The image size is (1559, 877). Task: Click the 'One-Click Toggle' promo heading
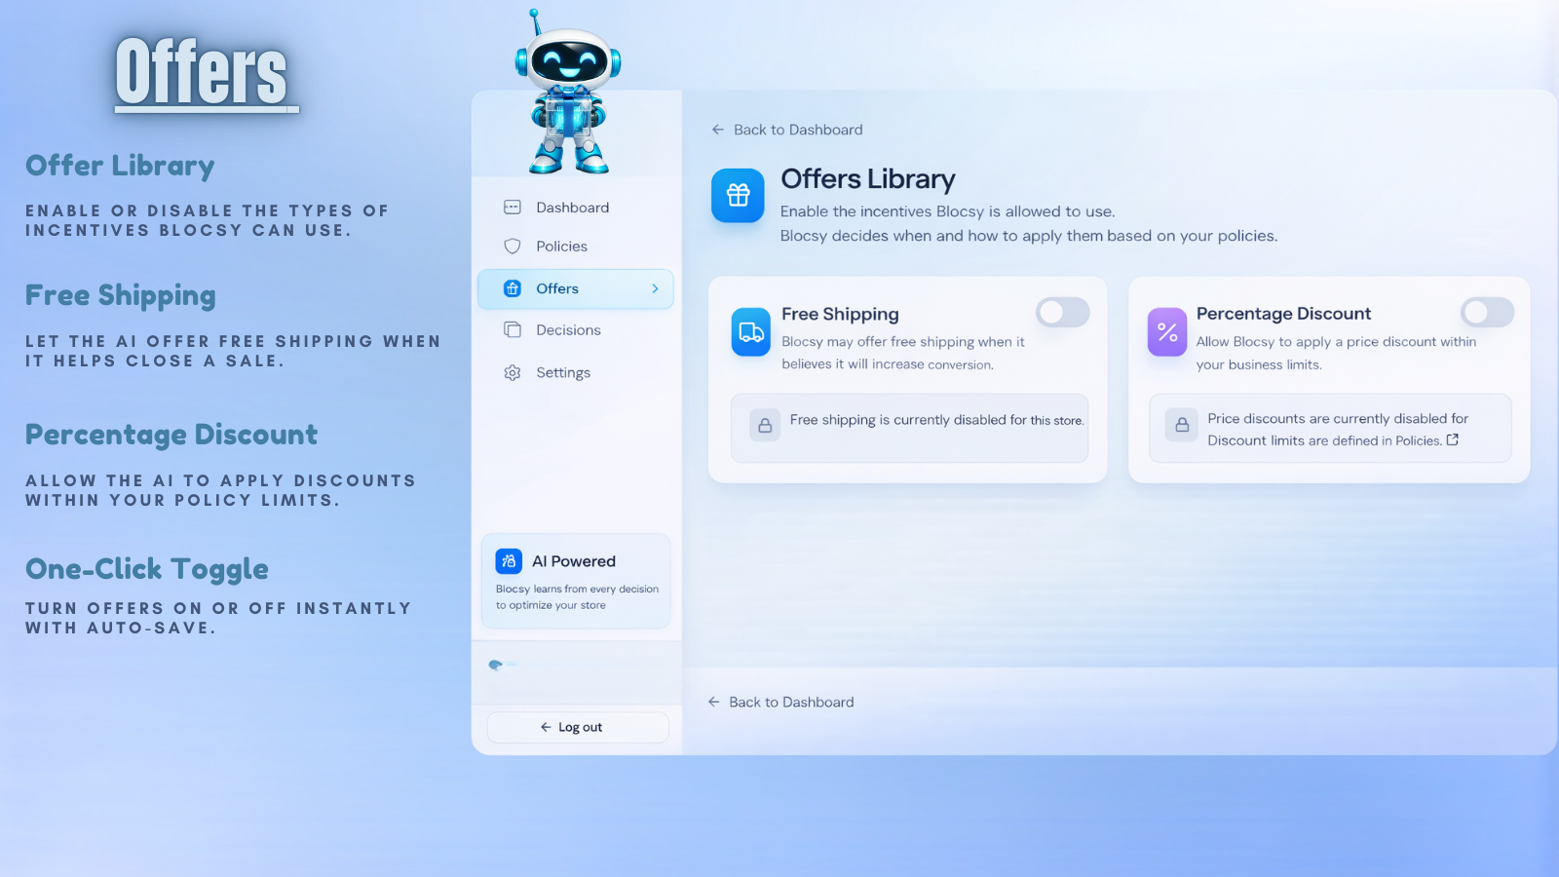(147, 569)
